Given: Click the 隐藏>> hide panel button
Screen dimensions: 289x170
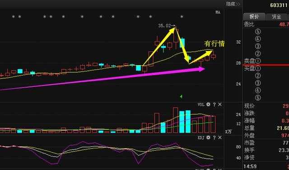Looking at the screenshot, I should [x=233, y=4].
